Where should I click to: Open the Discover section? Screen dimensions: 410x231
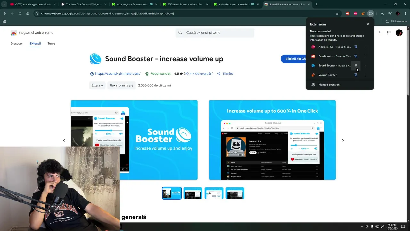pos(17,43)
